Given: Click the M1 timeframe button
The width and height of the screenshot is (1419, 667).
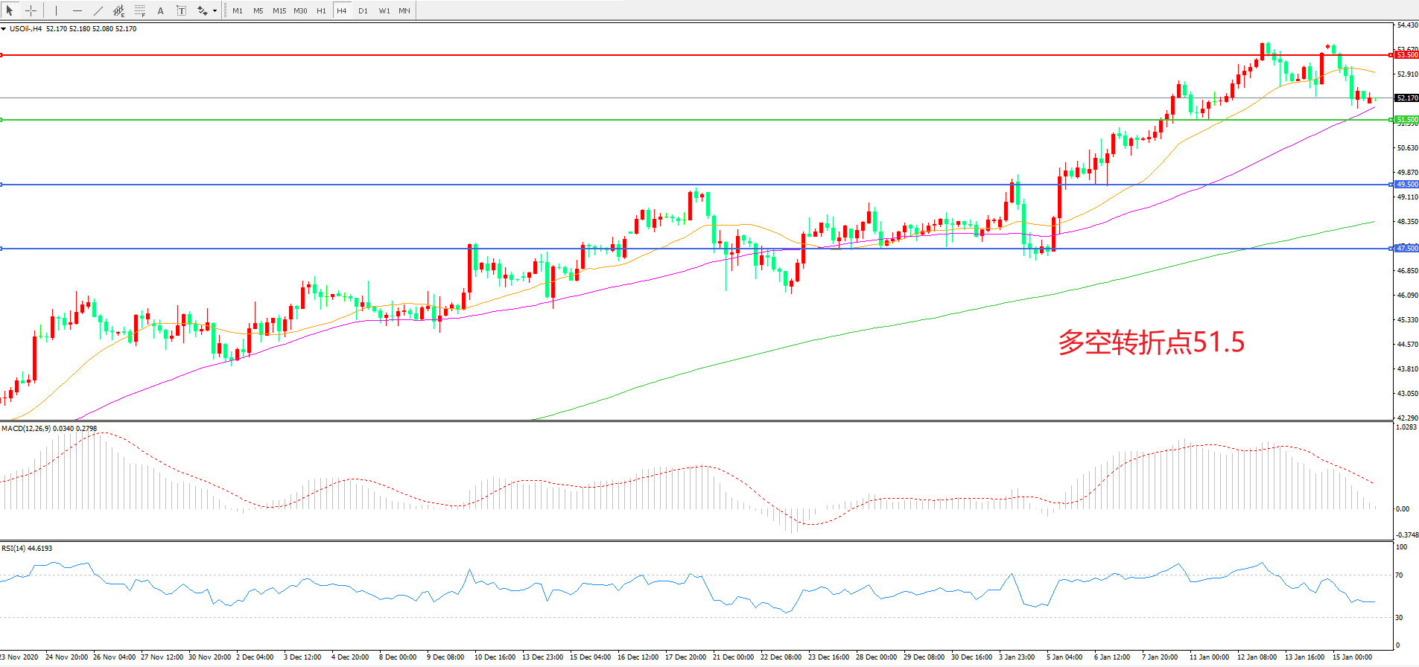Looking at the screenshot, I should tap(238, 10).
